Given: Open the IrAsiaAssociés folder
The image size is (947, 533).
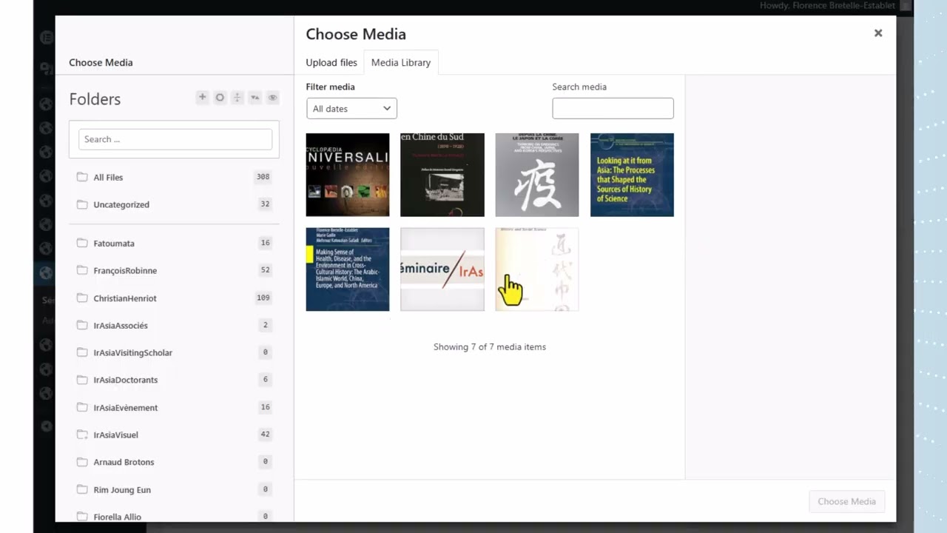Looking at the screenshot, I should 174,326.
